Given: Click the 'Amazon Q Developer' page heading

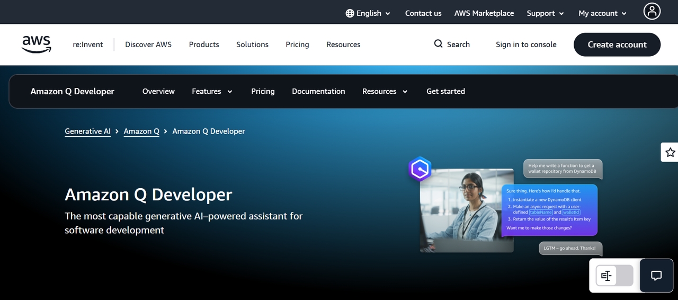Looking at the screenshot, I should click(148, 195).
